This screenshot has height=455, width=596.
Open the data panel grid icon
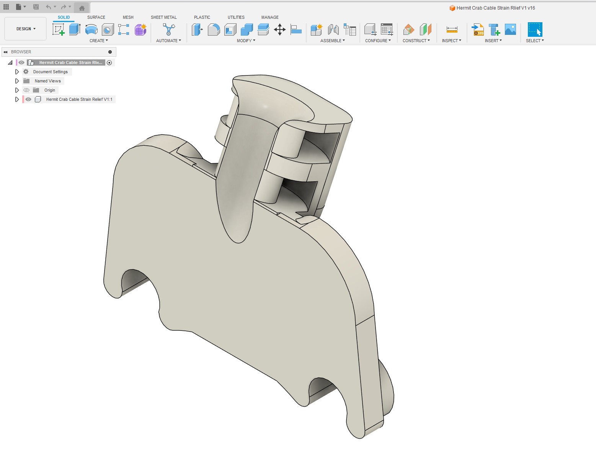[6, 7]
